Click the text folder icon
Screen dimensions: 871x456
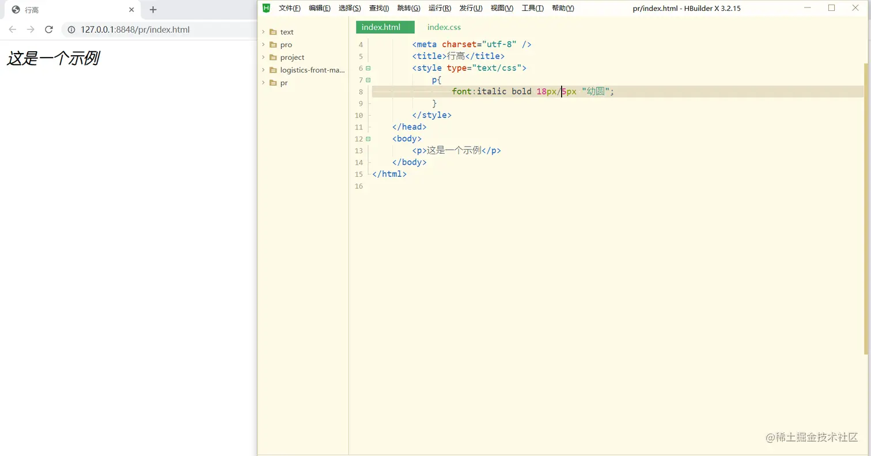[x=273, y=32]
